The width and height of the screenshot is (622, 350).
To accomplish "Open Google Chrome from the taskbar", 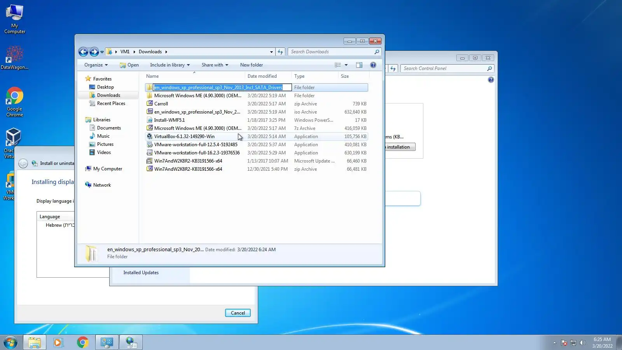I will pos(82,343).
